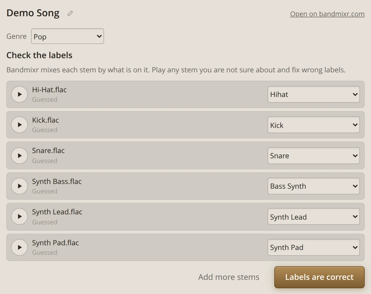This screenshot has width=371, height=294.
Task: Play the Kick.flac stem
Action: click(x=19, y=125)
